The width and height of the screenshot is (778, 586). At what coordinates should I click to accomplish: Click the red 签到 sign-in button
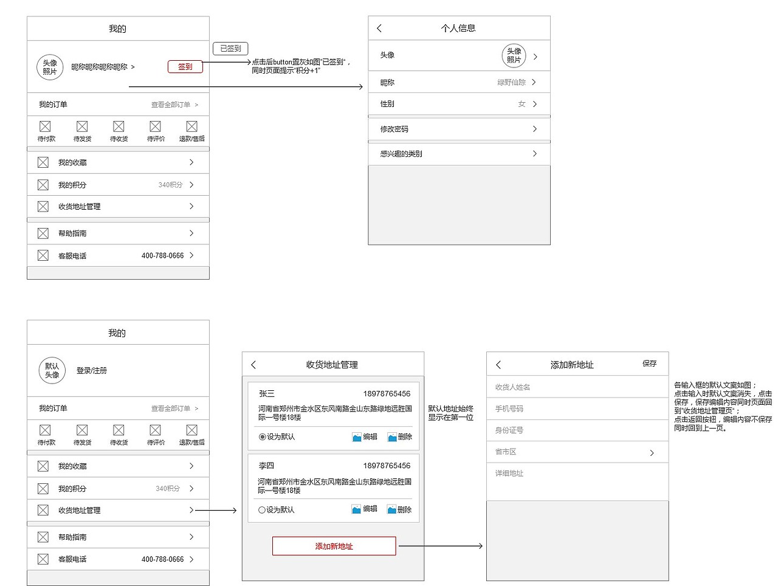[x=185, y=66]
